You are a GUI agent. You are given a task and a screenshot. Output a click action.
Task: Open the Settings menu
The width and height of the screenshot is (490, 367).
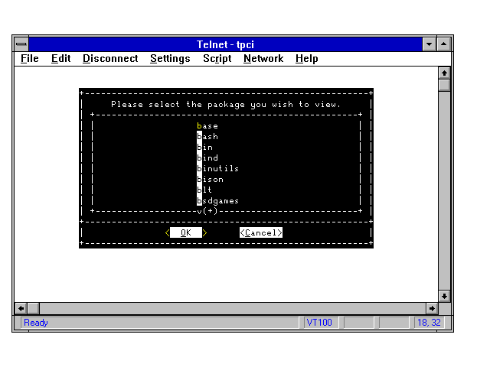click(x=170, y=59)
